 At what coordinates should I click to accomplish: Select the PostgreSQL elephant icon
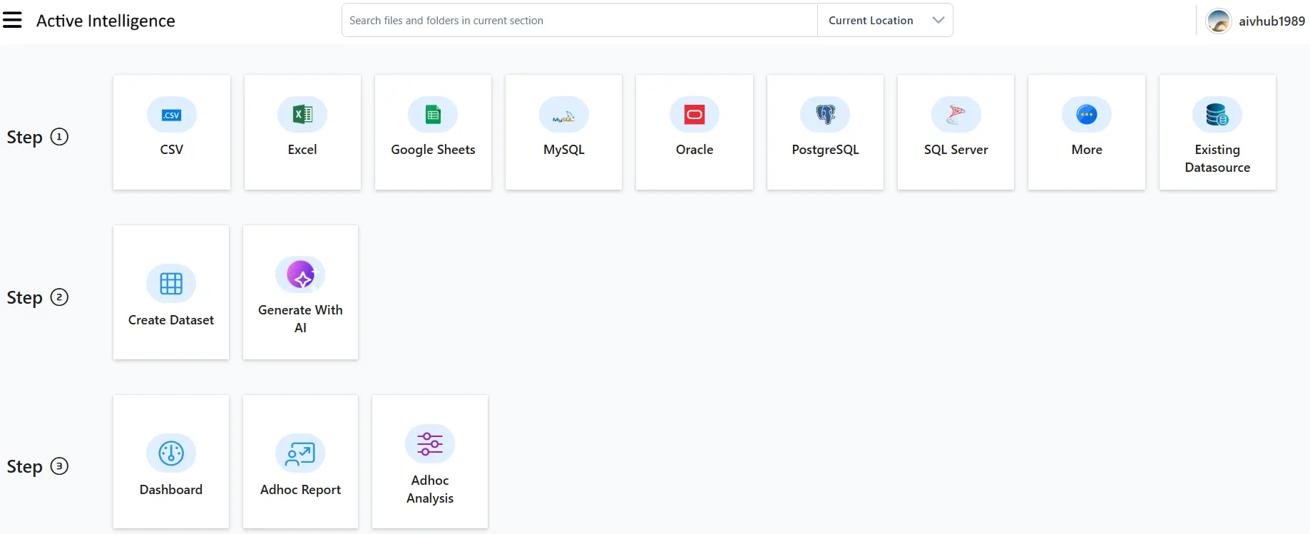[825, 115]
